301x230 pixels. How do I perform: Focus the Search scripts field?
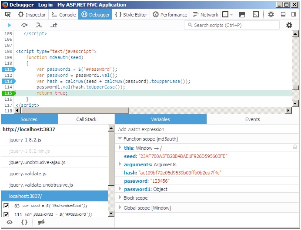pos(232,25)
